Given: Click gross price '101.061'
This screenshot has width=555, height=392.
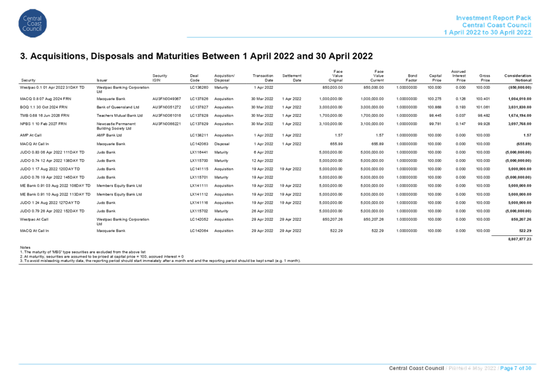Looking at the screenshot, I should pyautogui.click(x=483, y=107).
